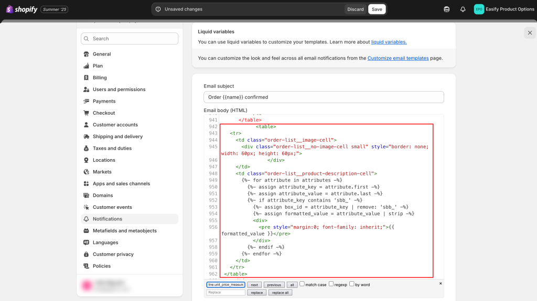
Task: Click the Checkout cart icon
Action: 87,113
